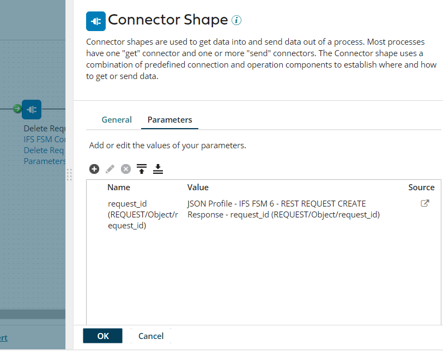Select the connector shape on the canvas
This screenshot has width=443, height=351.
[32, 110]
